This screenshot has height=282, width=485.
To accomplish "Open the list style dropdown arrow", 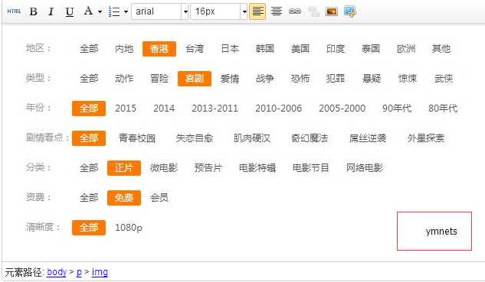I will click(126, 11).
